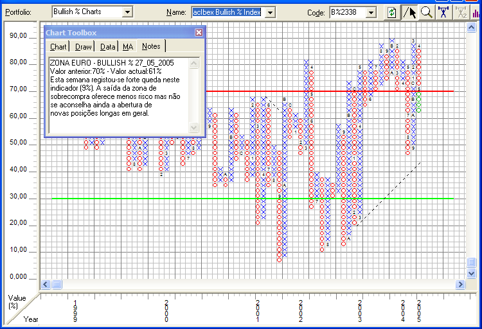Click the notes scroll up arrow

[x=193, y=64]
